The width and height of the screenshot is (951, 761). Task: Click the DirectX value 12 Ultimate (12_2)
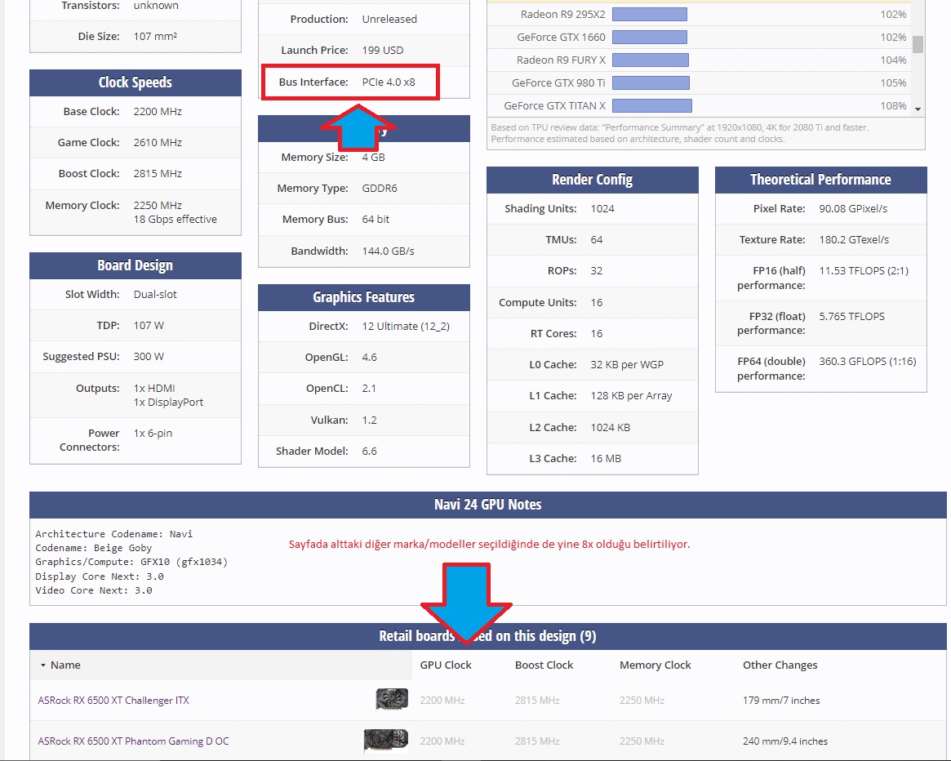406,326
